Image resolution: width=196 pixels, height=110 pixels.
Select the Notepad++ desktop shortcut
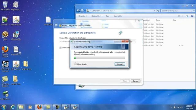coord(5,21)
